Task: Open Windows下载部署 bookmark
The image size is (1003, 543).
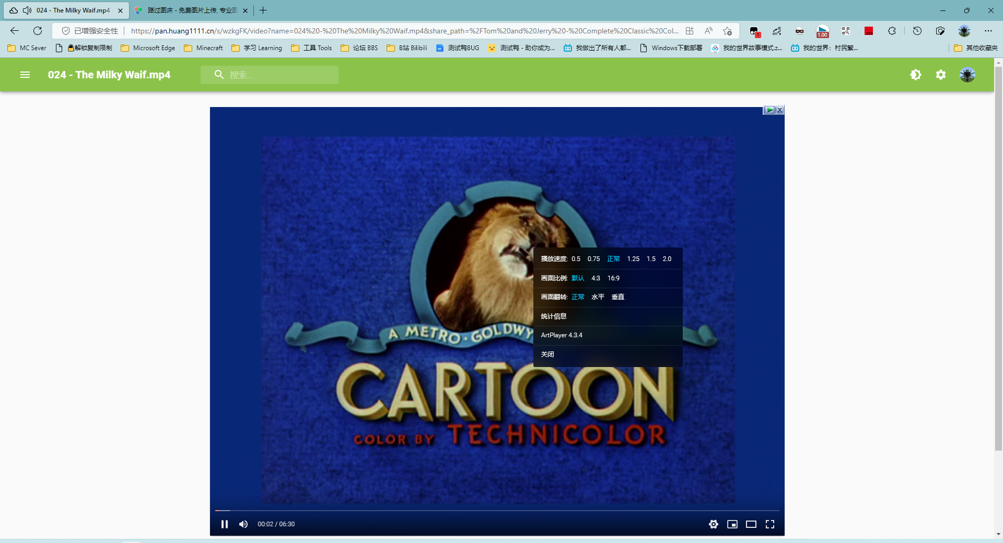Action: pos(671,48)
